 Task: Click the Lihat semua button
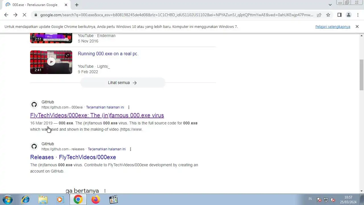coord(123,83)
